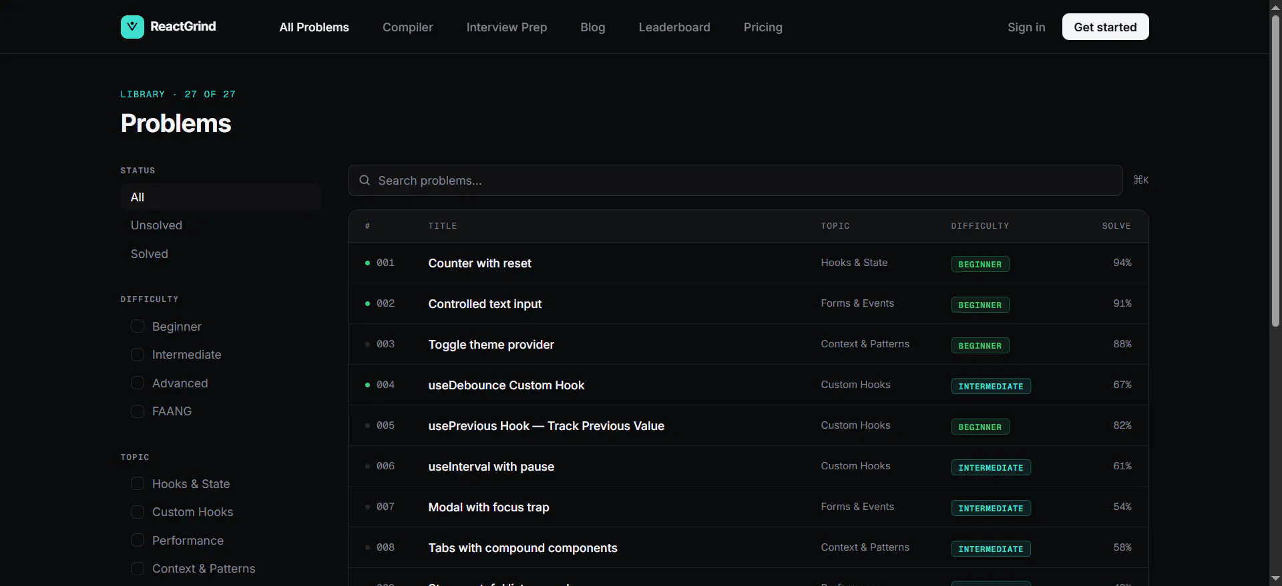
Task: Click in the Search problems field
Action: pos(734,181)
